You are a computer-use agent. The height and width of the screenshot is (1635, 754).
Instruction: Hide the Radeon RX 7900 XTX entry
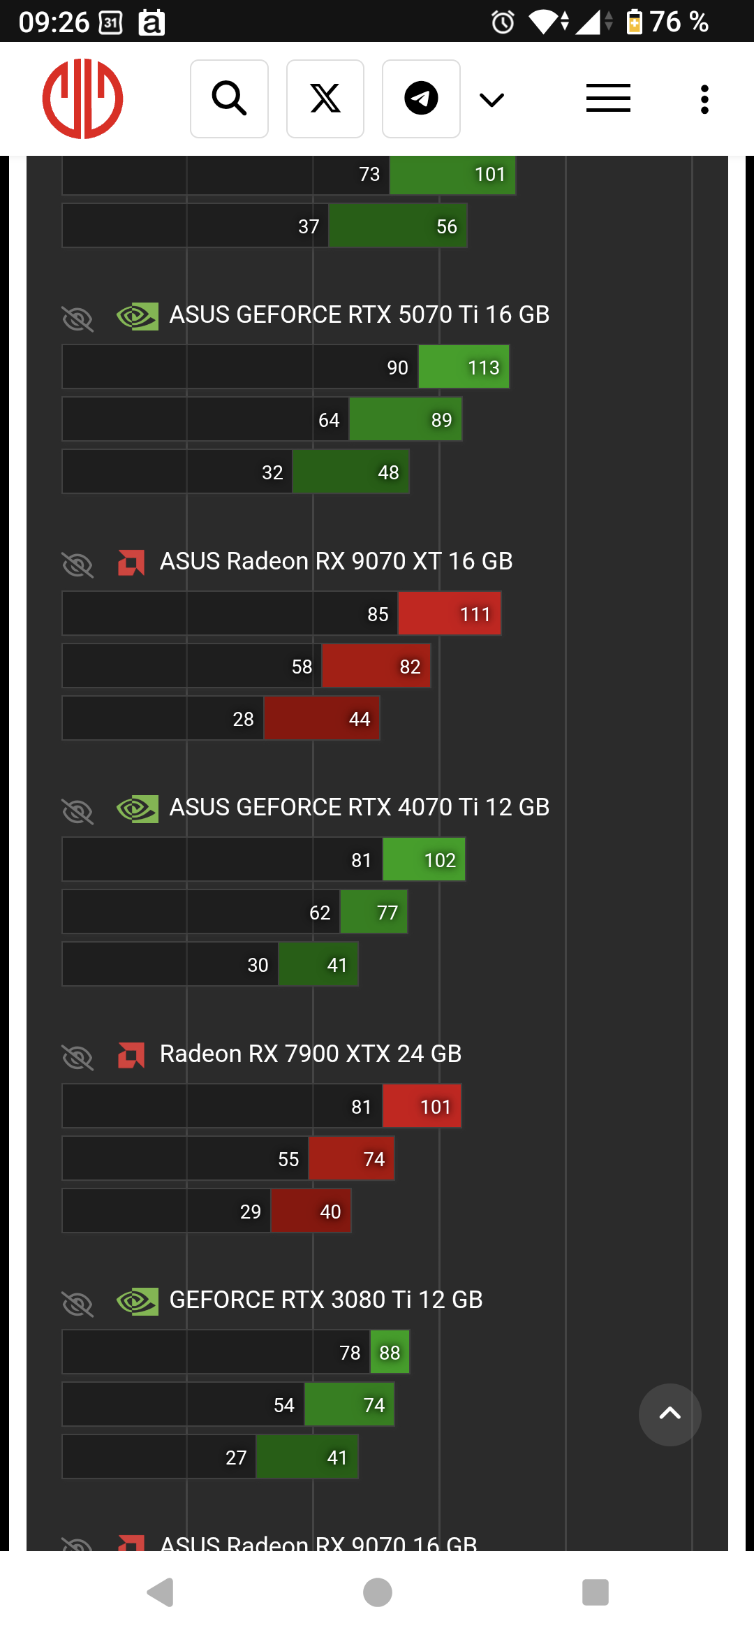pyautogui.click(x=77, y=1057)
